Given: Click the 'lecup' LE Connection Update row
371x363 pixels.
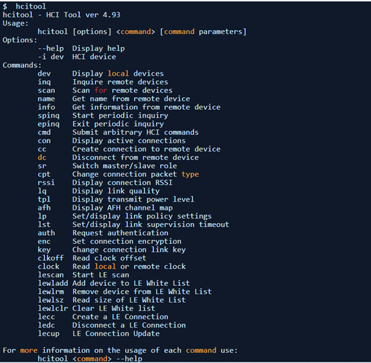Looking at the screenshot, I should click(x=98, y=334).
